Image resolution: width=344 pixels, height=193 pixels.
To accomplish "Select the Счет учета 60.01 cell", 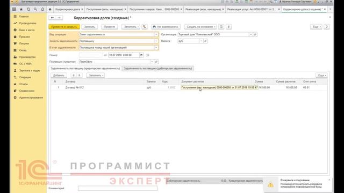I will pyautogui.click(x=314, y=87).
